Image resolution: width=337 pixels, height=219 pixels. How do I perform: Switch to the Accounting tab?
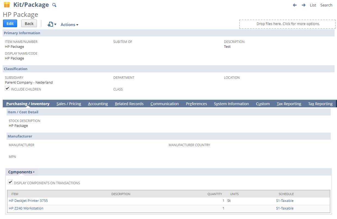[98, 104]
